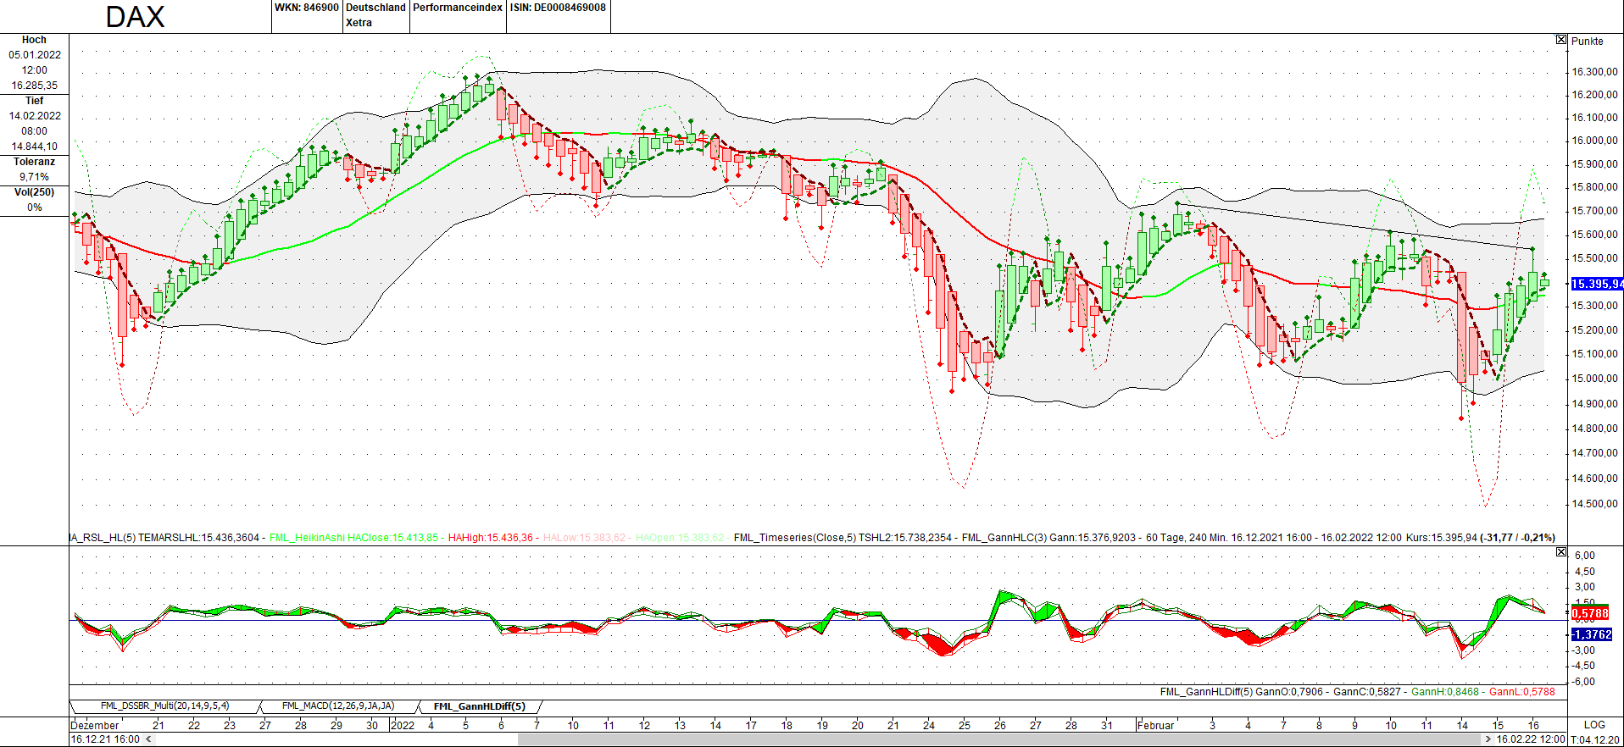The width and height of the screenshot is (1624, 747).
Task: Click the 16.000,00 price axis label
Action: pos(1595,141)
